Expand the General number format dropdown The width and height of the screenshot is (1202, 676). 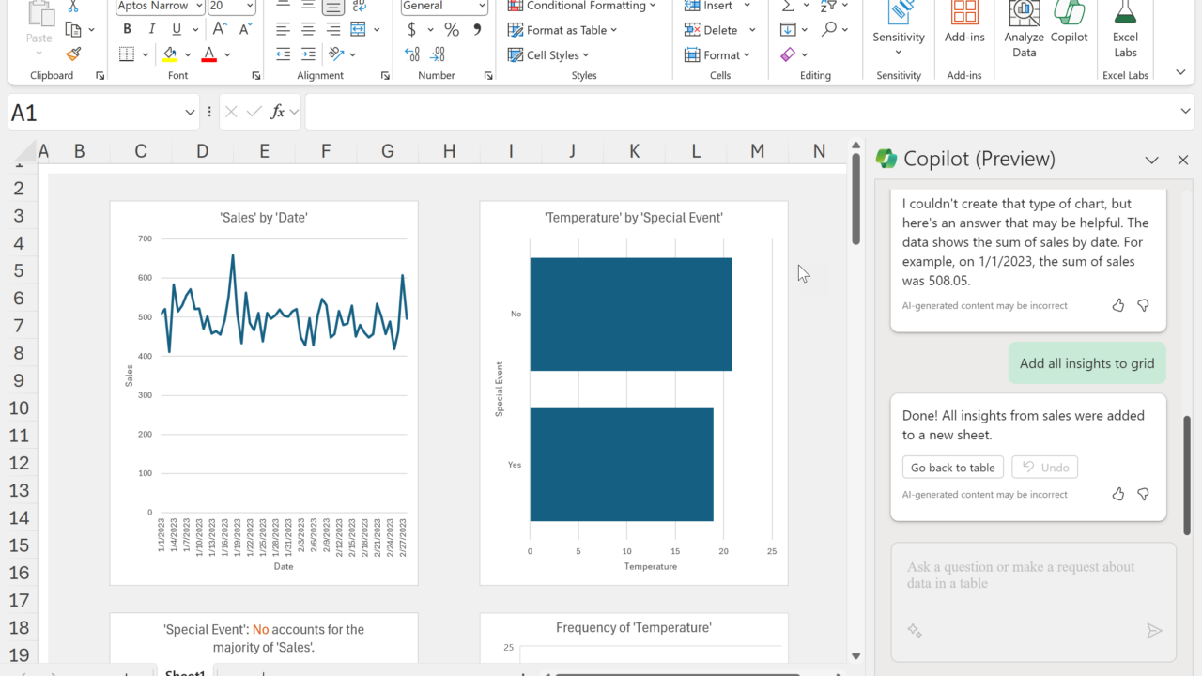pyautogui.click(x=482, y=6)
